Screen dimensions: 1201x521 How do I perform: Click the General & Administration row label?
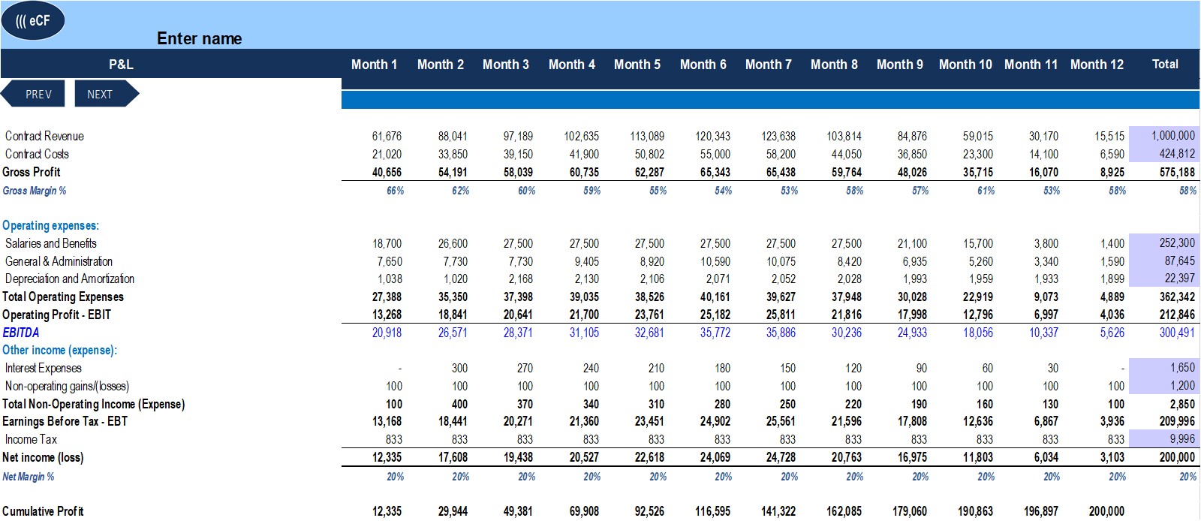59,261
